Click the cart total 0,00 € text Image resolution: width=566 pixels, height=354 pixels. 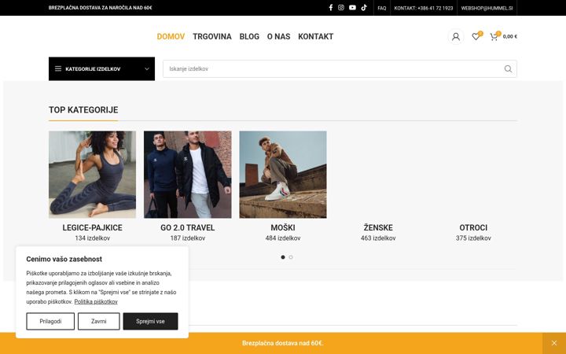click(510, 36)
